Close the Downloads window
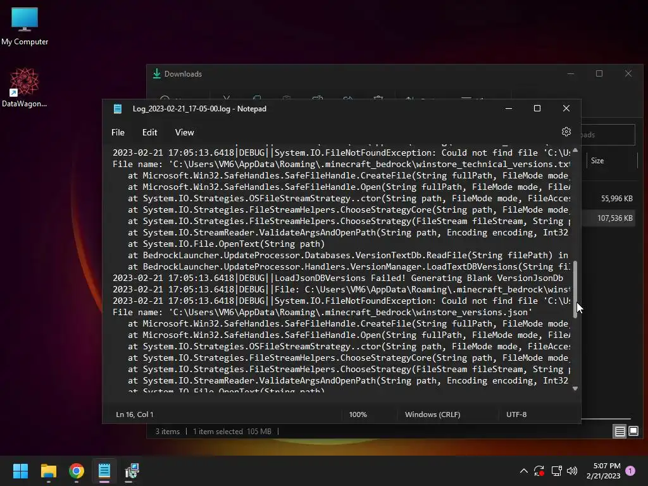 tap(628, 73)
